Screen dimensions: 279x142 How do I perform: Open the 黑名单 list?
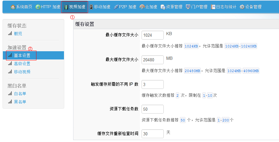pyautogui.click(x=20, y=102)
